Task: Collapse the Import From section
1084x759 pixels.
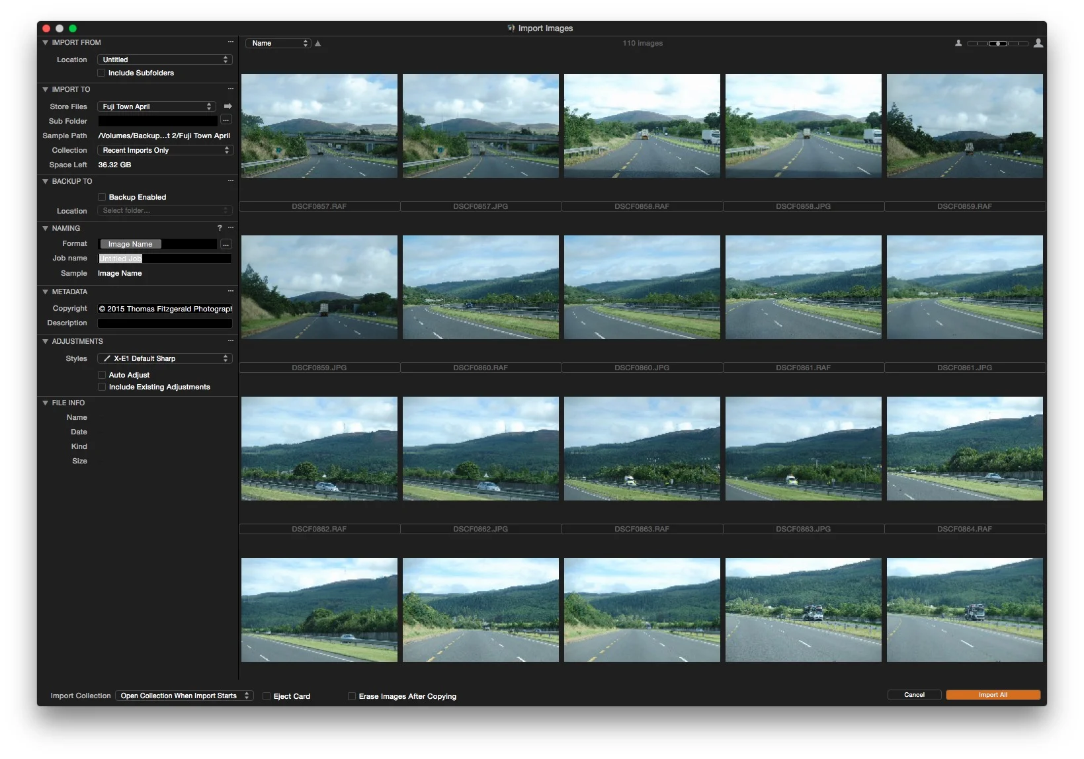Action: coord(45,42)
